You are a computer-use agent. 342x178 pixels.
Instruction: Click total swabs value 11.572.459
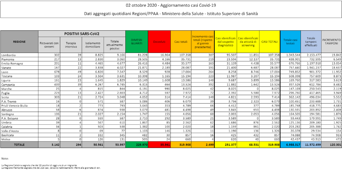coord(312,145)
